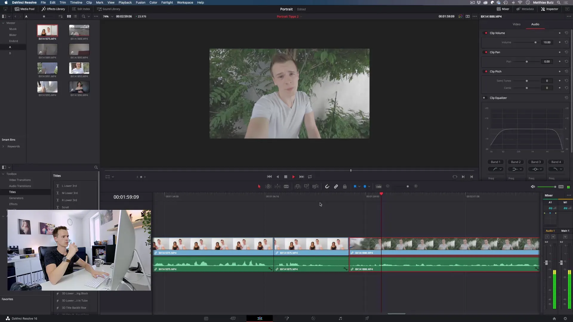Toggle Position Lock icon in timeline toolbar
The image size is (573, 322).
[x=345, y=186]
